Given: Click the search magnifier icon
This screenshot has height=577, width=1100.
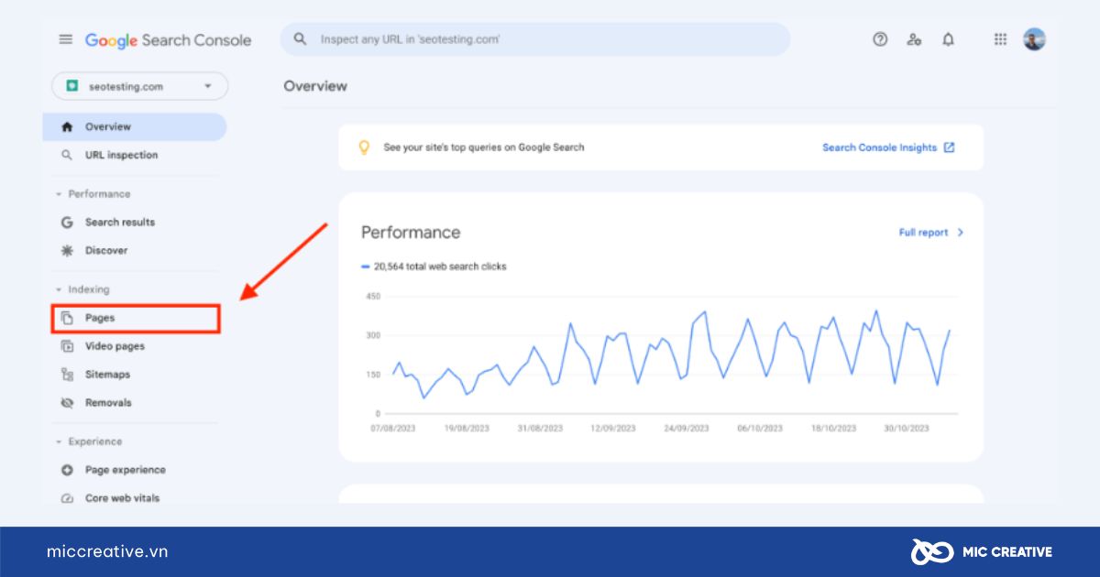Looking at the screenshot, I should click(300, 39).
